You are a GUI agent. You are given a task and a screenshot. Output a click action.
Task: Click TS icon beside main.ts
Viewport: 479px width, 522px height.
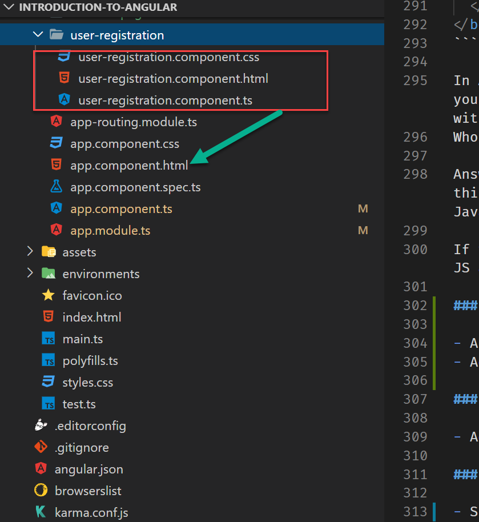(x=49, y=339)
